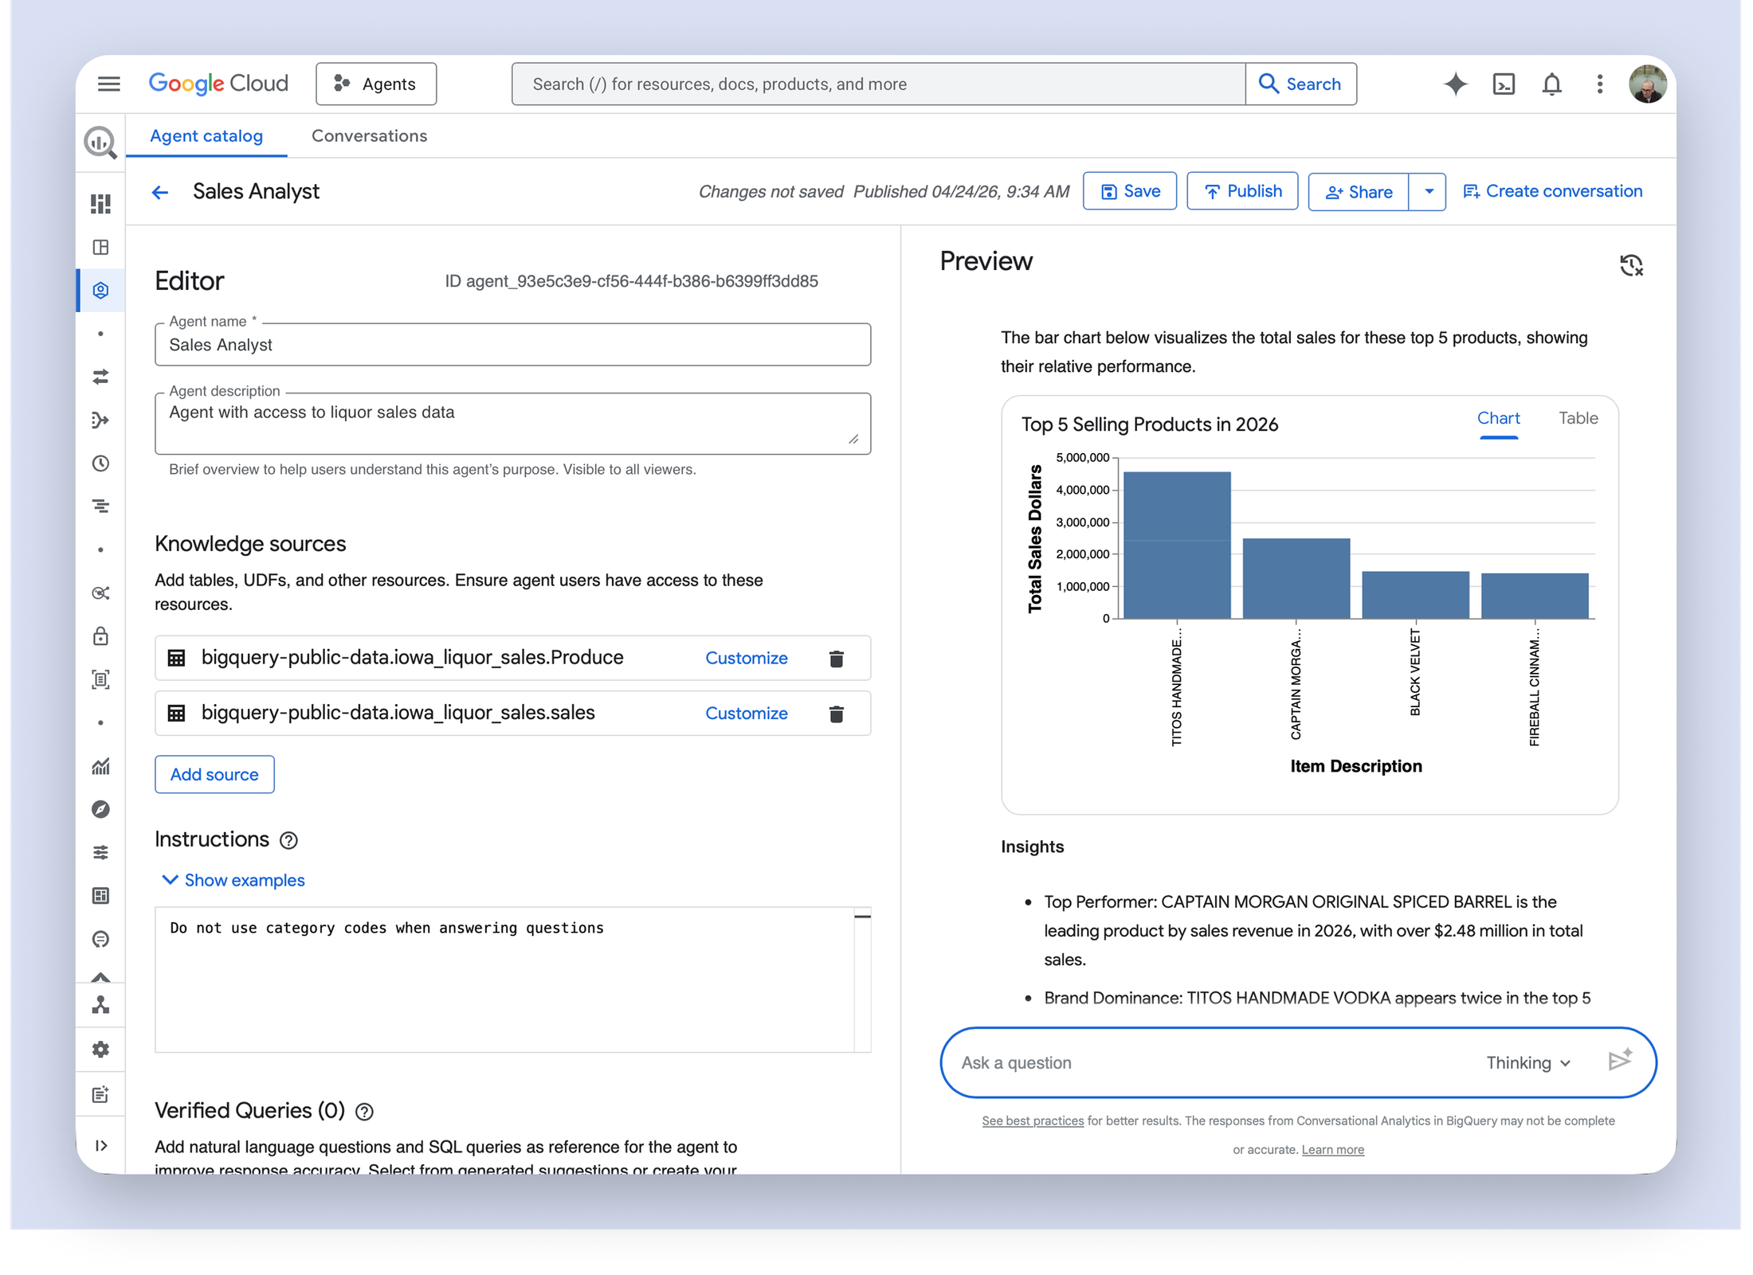
Task: Click Create conversation
Action: pos(1551,191)
